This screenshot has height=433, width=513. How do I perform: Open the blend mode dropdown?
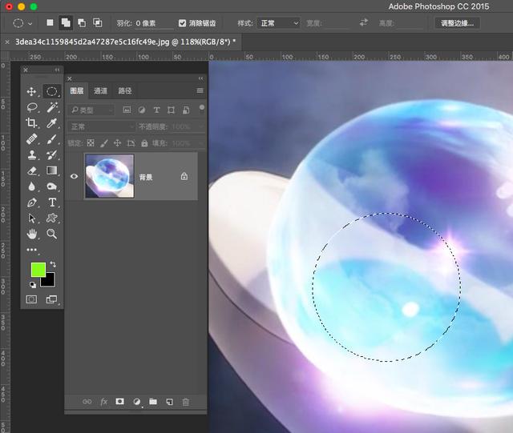click(101, 126)
